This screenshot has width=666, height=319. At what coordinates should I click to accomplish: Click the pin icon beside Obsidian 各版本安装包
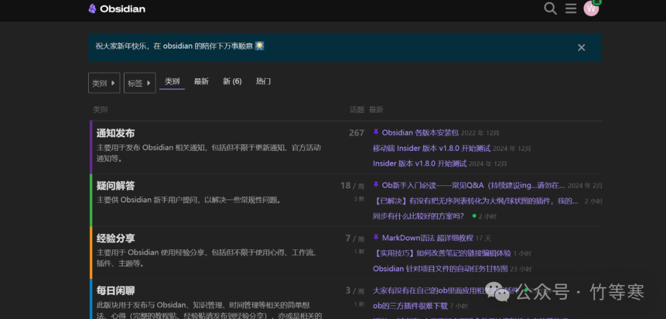[376, 132]
